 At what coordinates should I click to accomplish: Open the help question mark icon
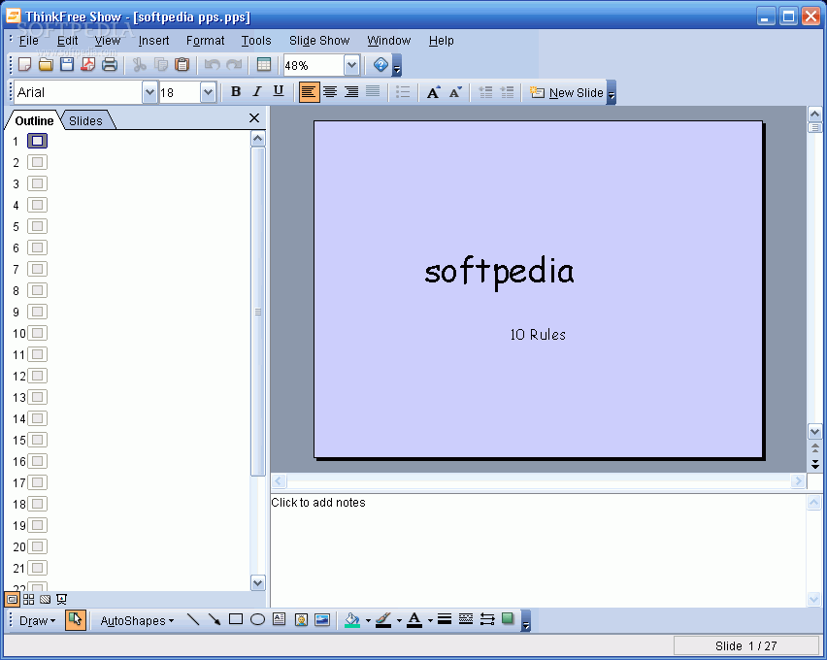point(380,65)
